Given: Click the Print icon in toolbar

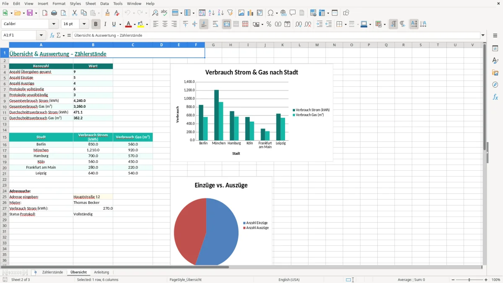Looking at the screenshot, I should tap(54, 13).
